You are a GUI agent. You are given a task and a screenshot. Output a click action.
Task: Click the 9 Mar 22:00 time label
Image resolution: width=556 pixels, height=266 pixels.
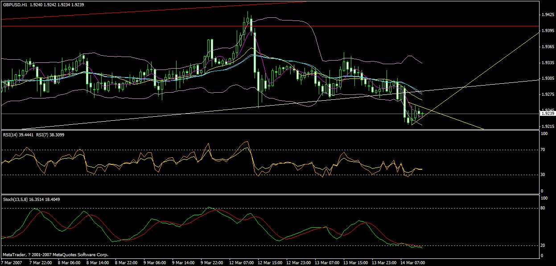pos(212,263)
